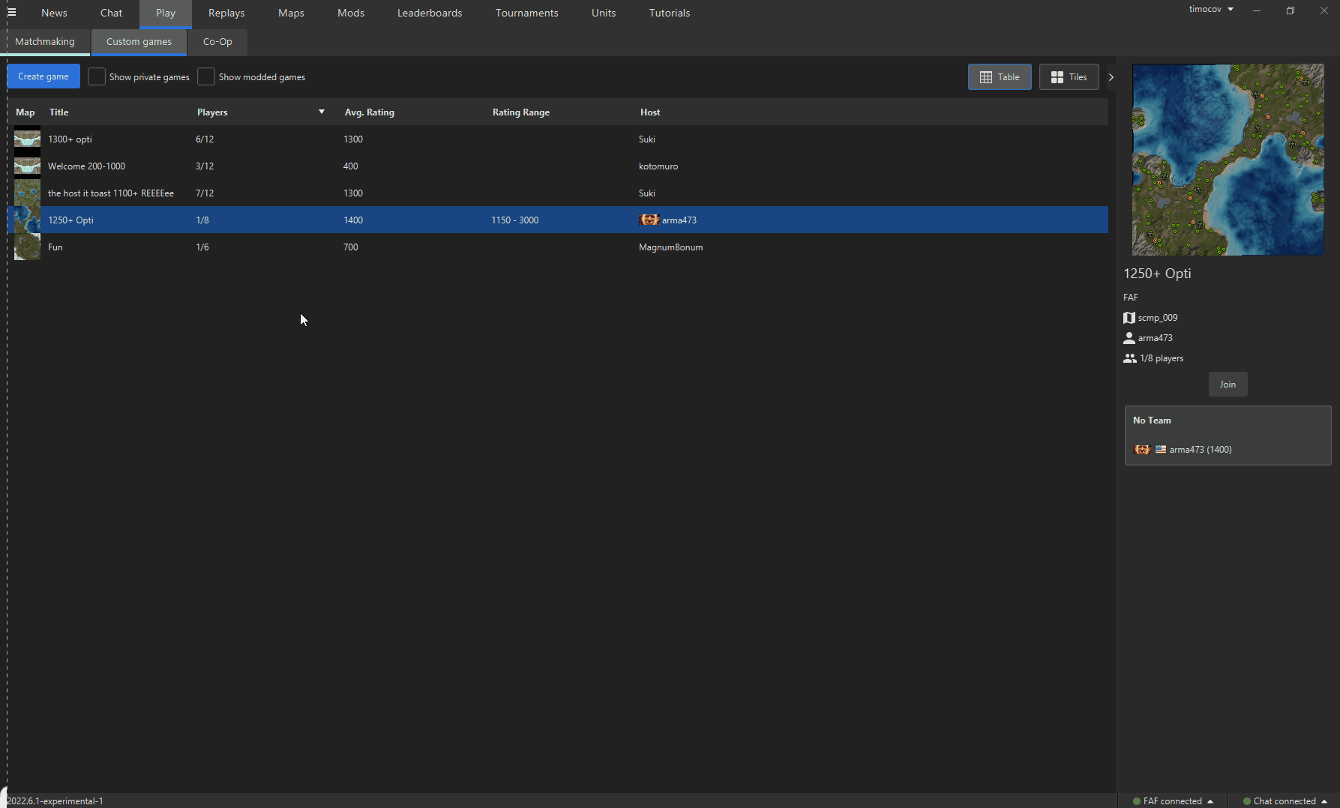The image size is (1340, 808).
Task: Click the Players column sort arrow
Action: (x=322, y=111)
